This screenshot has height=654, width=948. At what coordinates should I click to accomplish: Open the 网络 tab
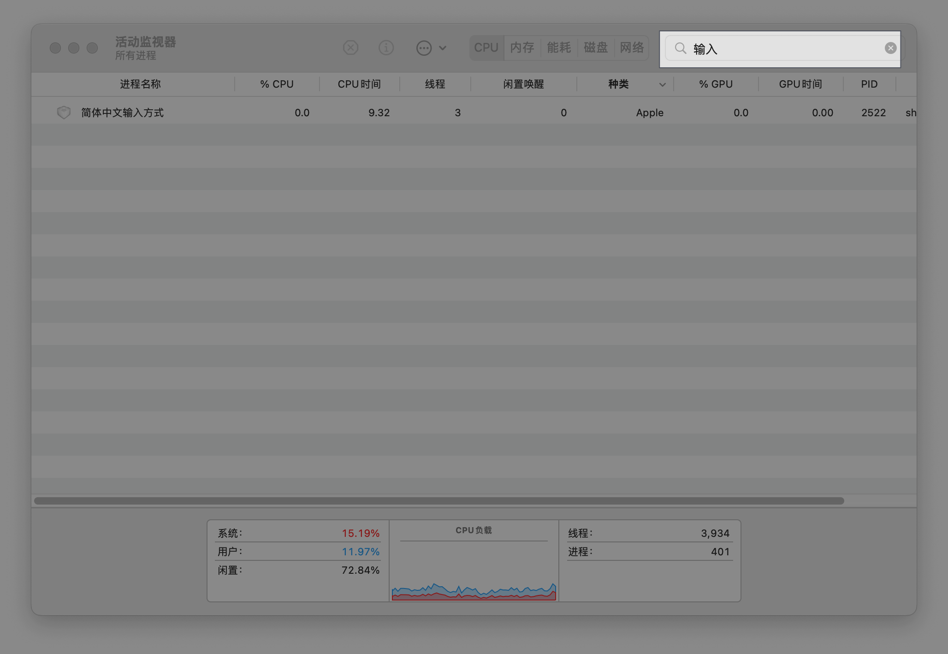(632, 48)
